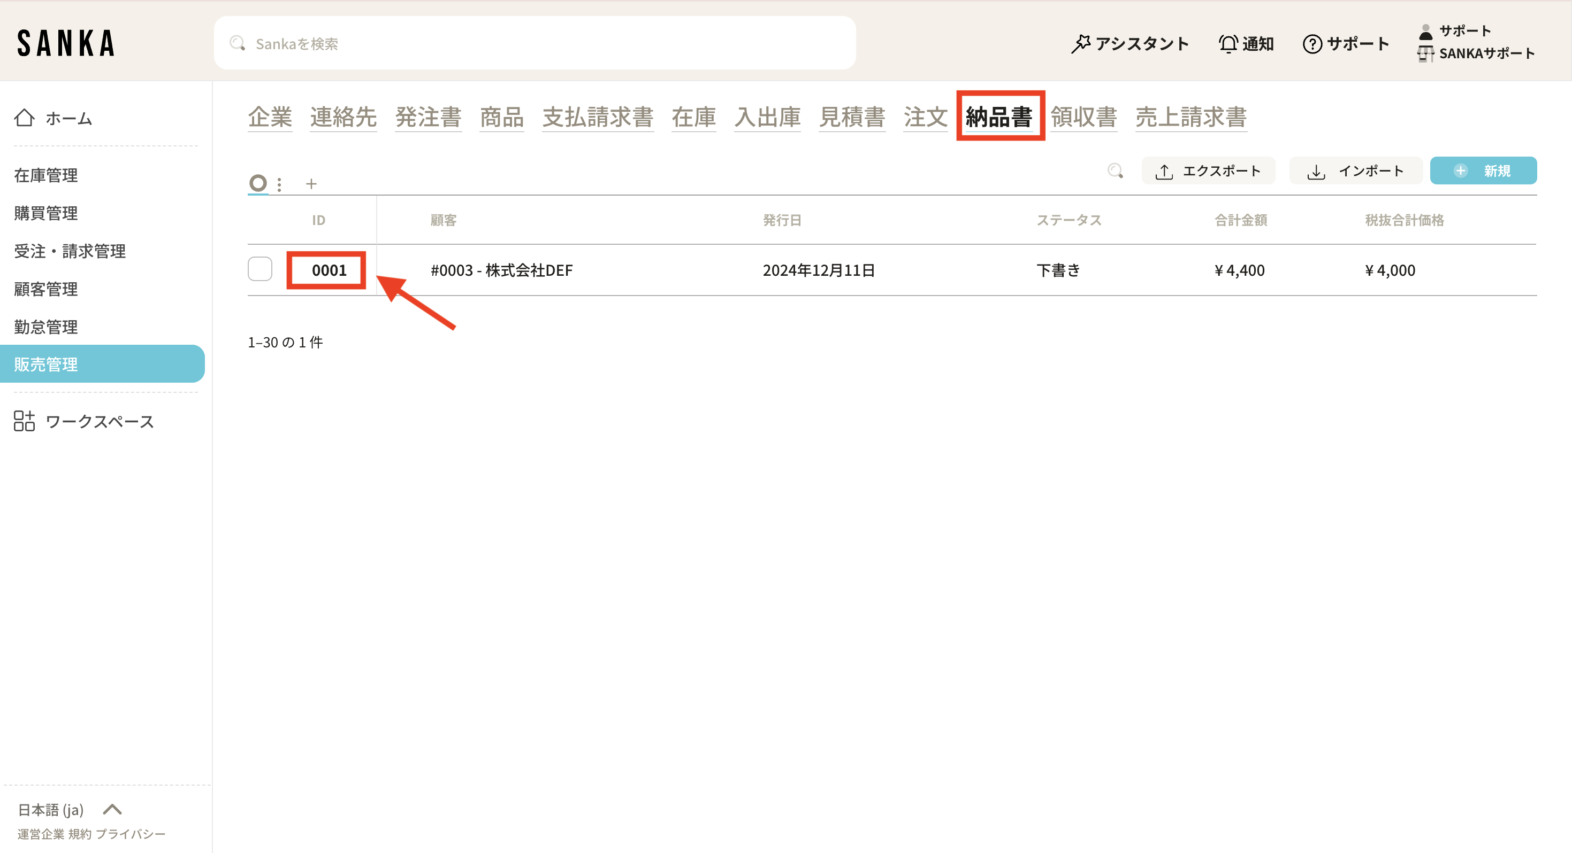
Task: Click the Sankaを検索 search field
Action: pyautogui.click(x=535, y=43)
